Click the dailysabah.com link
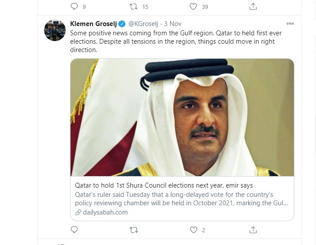This screenshot has width=316, height=245. click(x=105, y=212)
